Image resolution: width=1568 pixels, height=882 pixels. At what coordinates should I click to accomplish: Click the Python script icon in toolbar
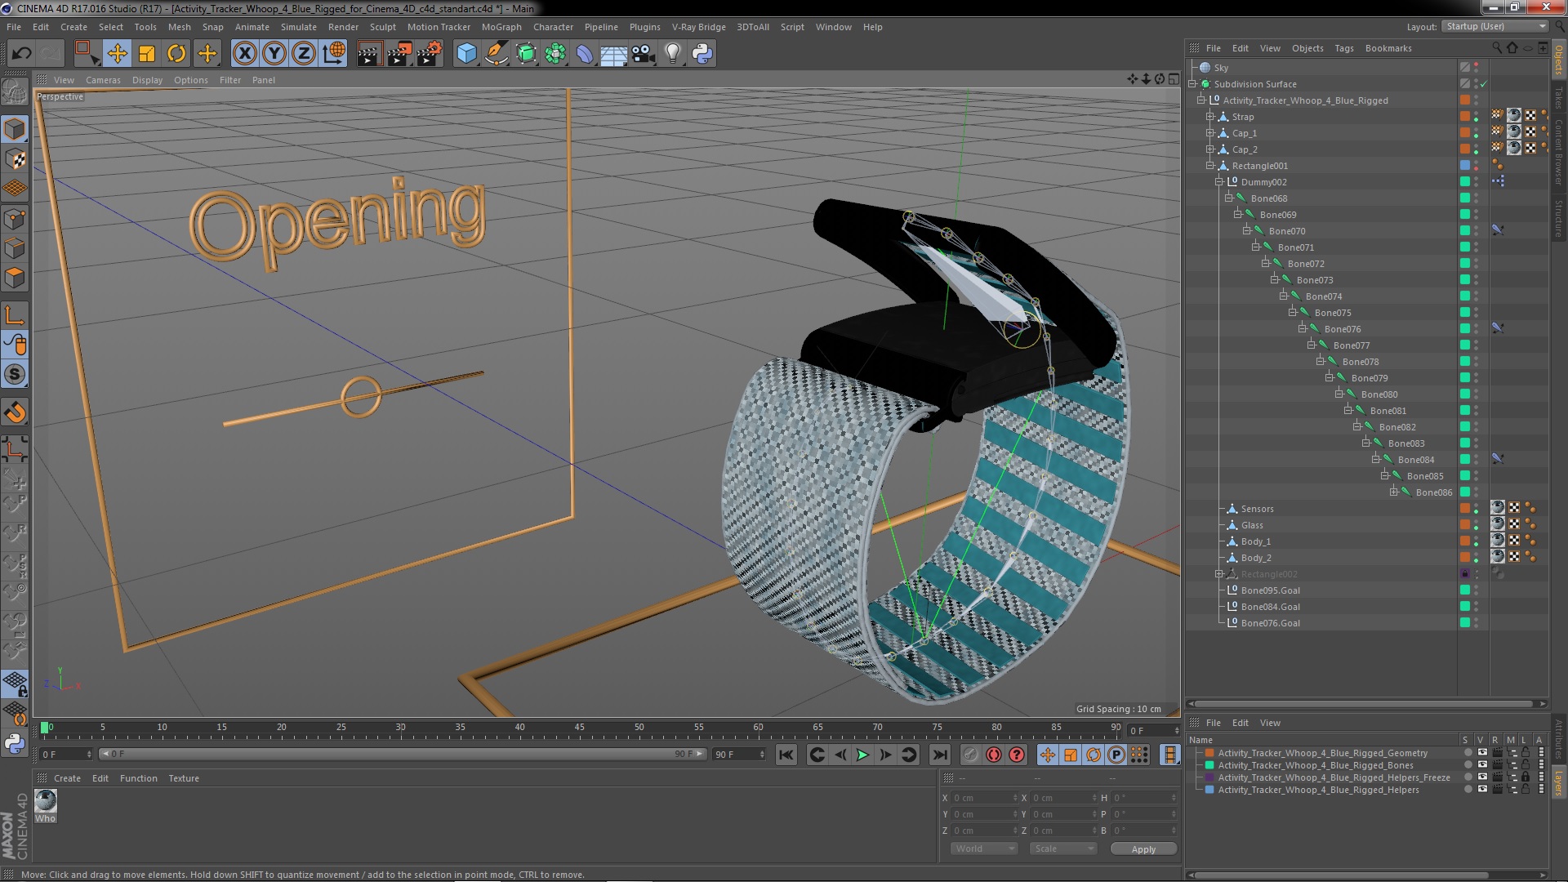coord(702,54)
